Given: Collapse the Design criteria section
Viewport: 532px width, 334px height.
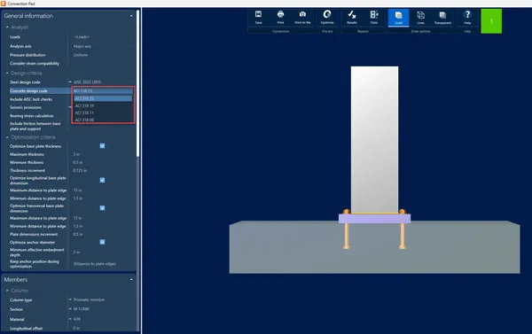Looking at the screenshot, I should pos(7,73).
